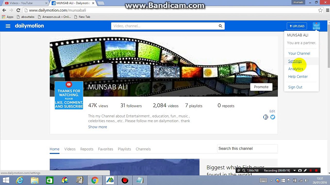Screen dimensions: 330x185
Task: Open the Chrome Apps shortcut
Action: (x=7, y=17)
